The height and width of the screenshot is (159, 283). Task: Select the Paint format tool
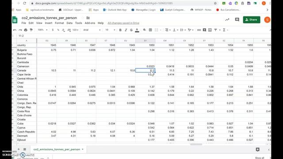(x=31, y=30)
